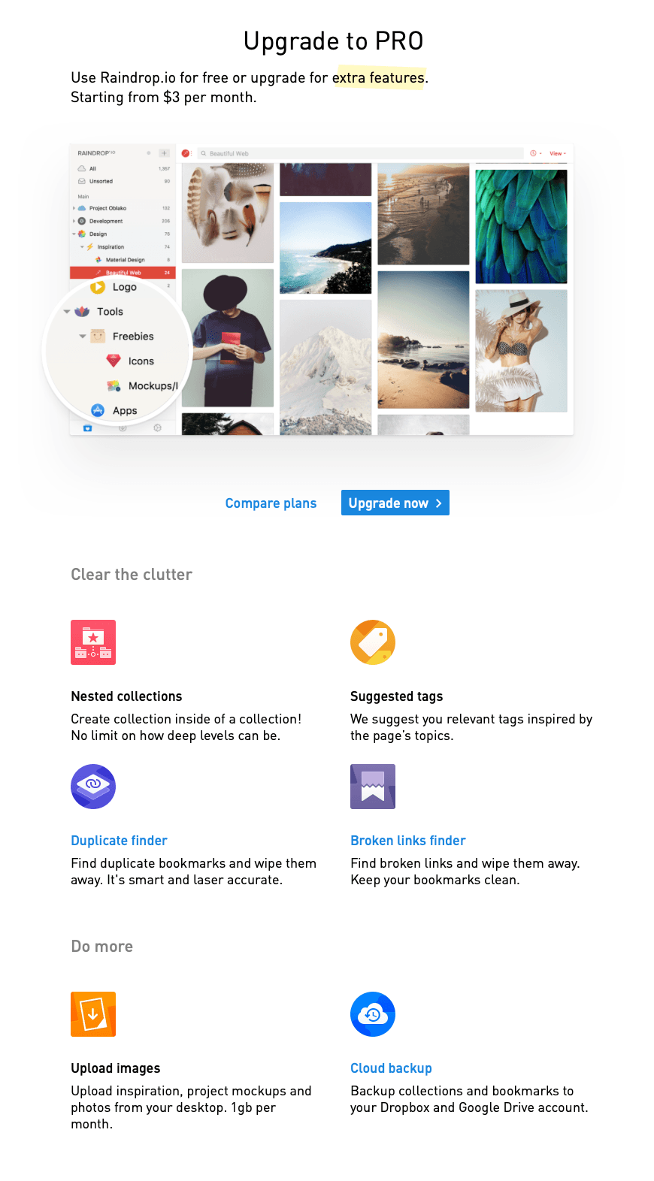Viewport: 654px width, 1181px height.
Task: Click the Cloud backup blue cloud icon
Action: click(x=373, y=1014)
